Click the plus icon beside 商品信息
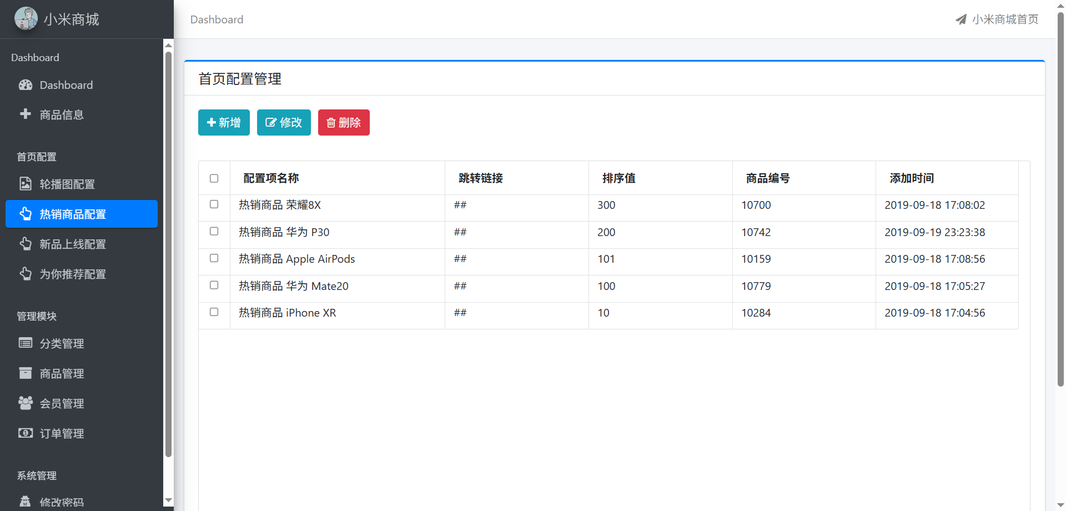Viewport: 1066px width, 511px height. click(x=26, y=114)
